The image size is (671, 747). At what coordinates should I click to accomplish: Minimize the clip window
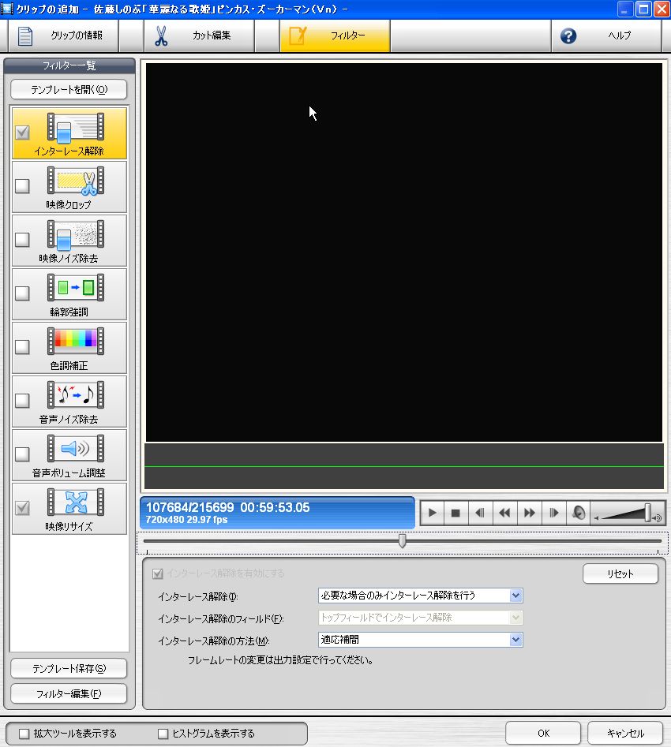click(x=624, y=9)
